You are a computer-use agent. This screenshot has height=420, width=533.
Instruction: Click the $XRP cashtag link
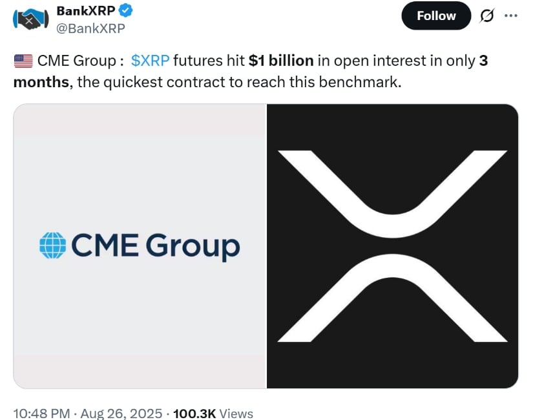(151, 61)
